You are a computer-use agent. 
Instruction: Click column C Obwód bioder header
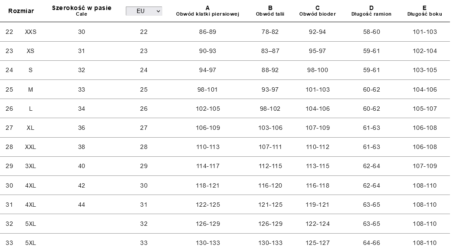coord(318,11)
